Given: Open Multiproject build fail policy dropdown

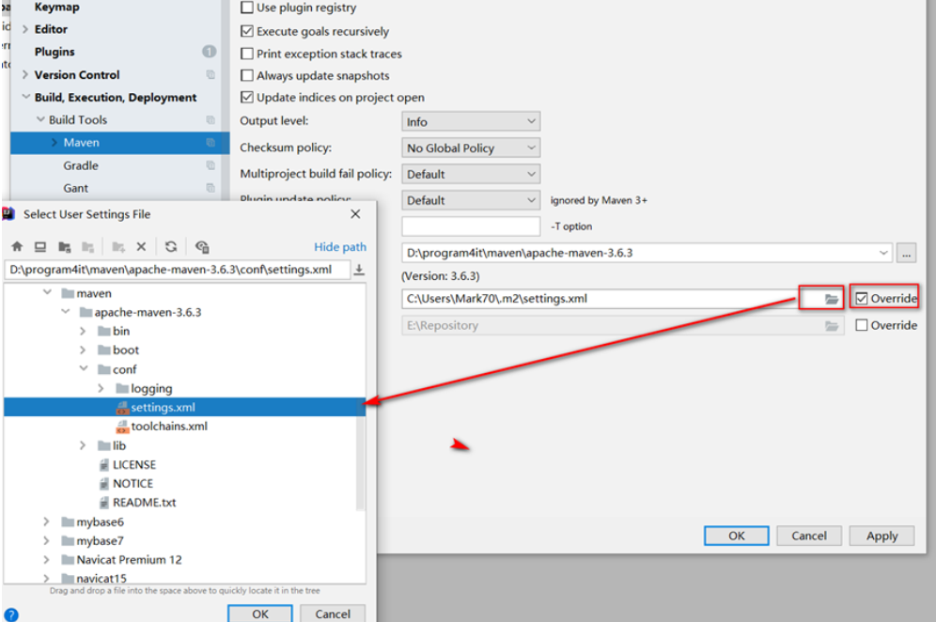Looking at the screenshot, I should [x=471, y=175].
